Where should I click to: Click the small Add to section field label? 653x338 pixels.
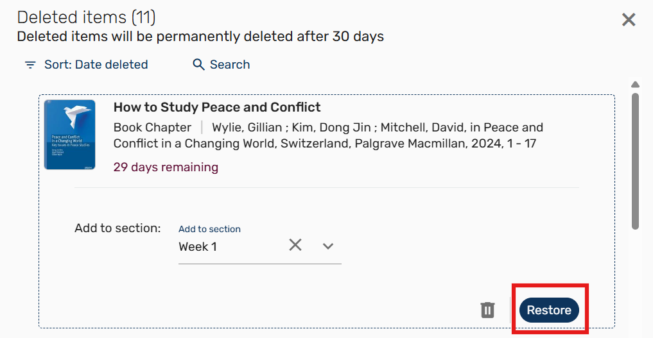[209, 229]
